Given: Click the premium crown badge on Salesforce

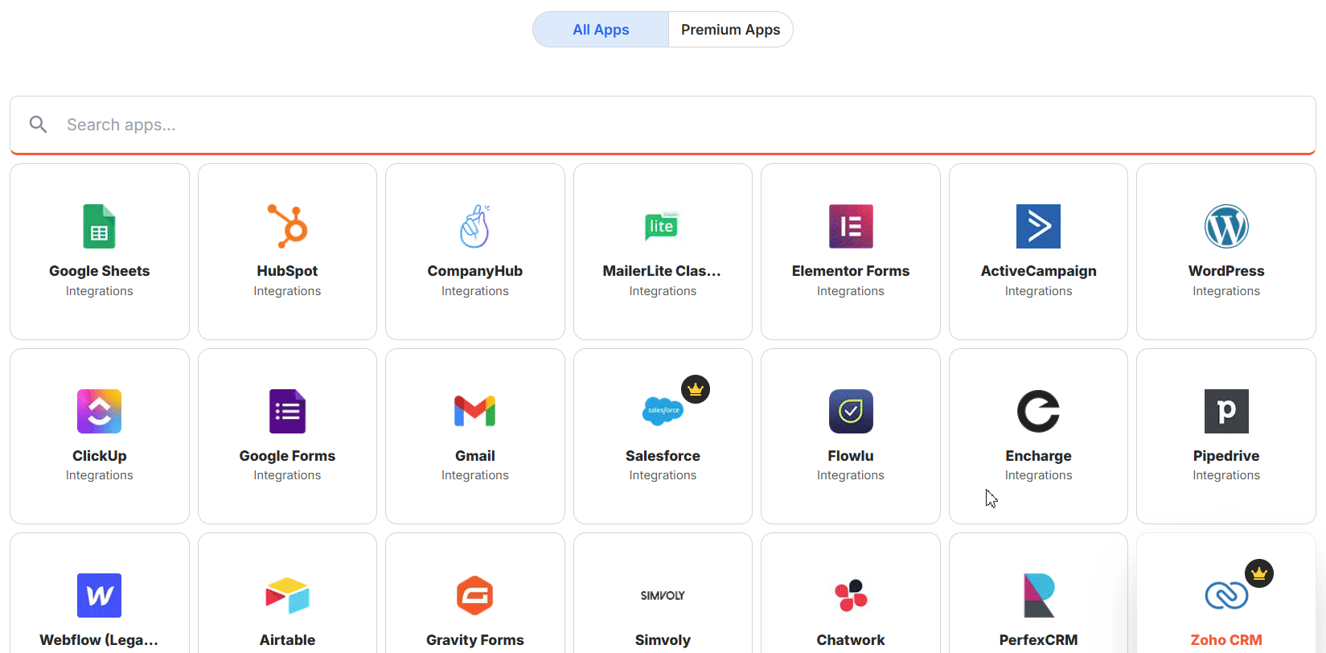Looking at the screenshot, I should (696, 390).
